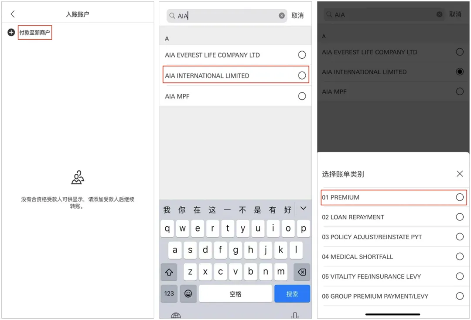Tap the no-payee people icon
Viewport: 471px width, 320px height.
point(78,177)
